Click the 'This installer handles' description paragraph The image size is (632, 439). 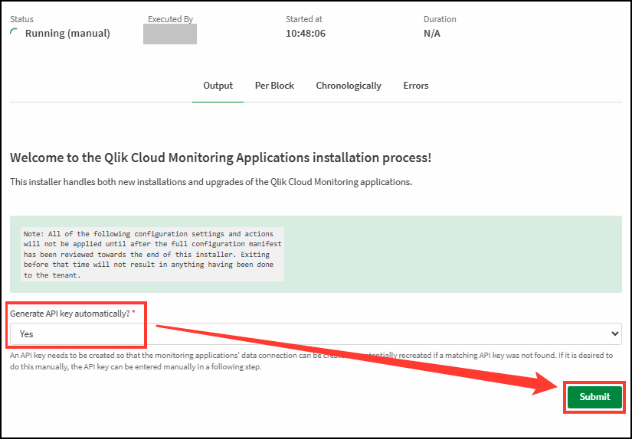click(x=211, y=182)
